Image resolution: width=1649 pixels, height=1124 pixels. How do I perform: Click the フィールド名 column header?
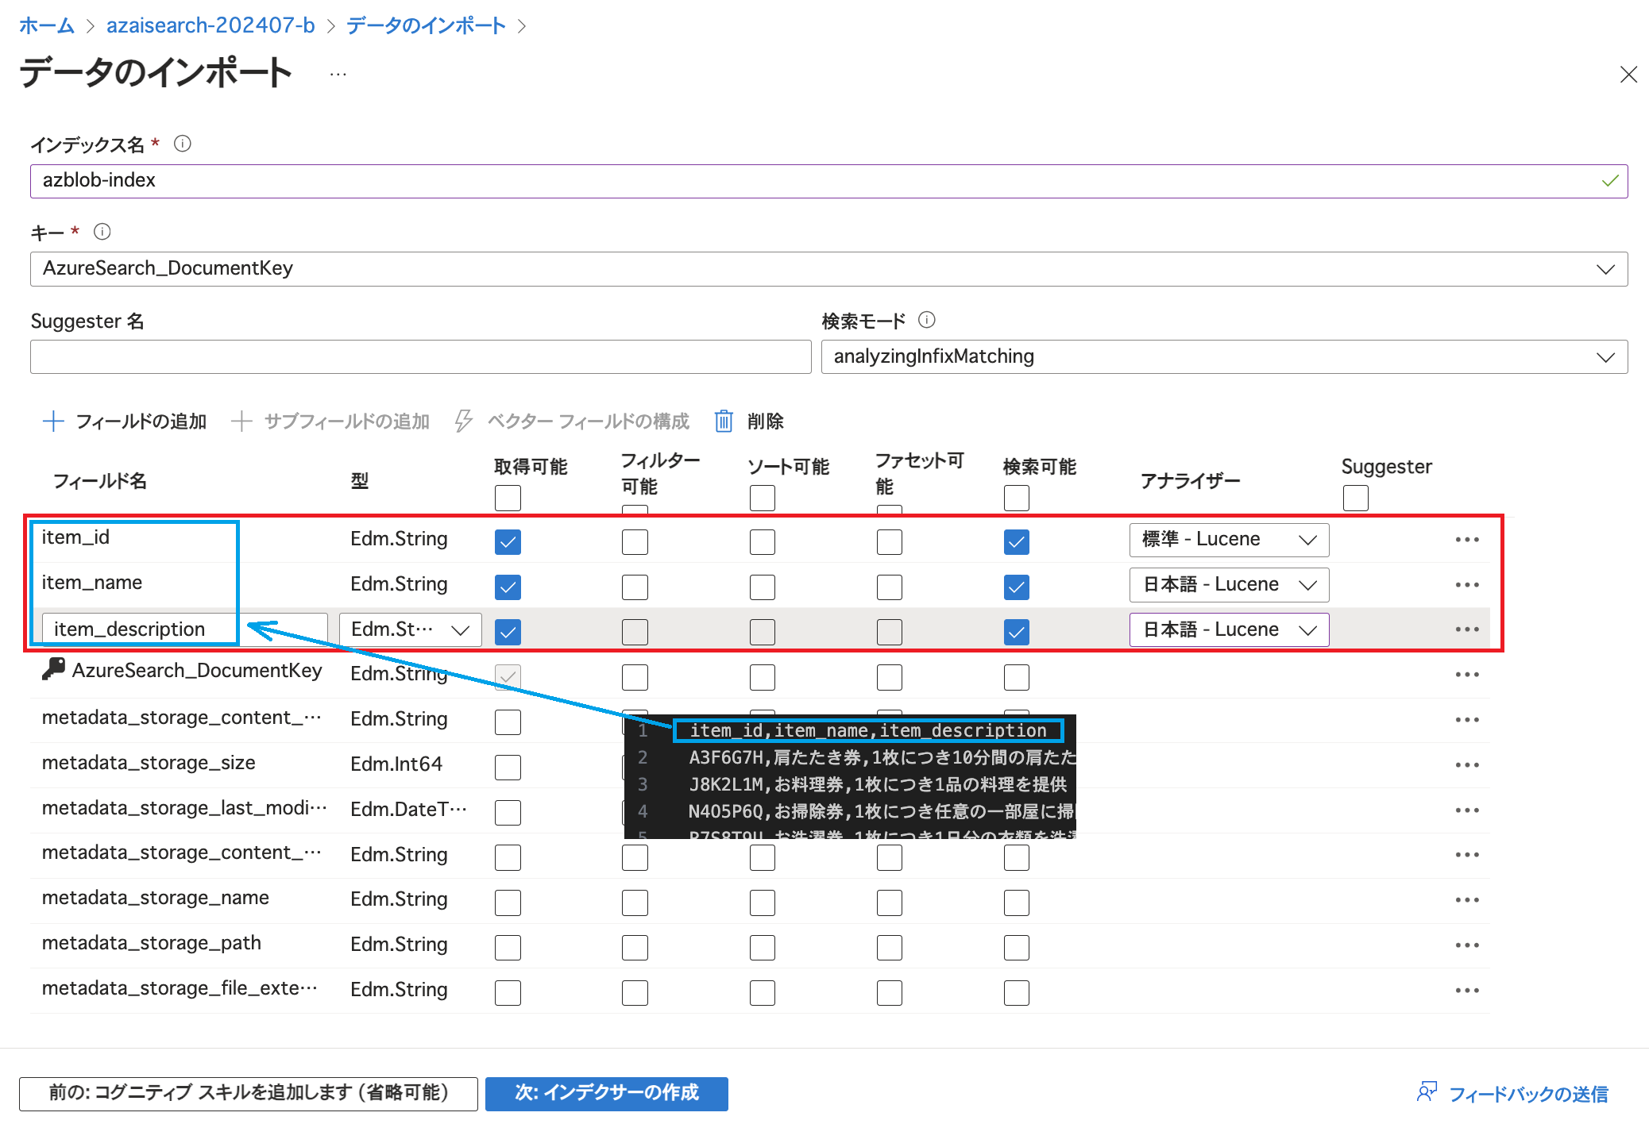(x=99, y=481)
